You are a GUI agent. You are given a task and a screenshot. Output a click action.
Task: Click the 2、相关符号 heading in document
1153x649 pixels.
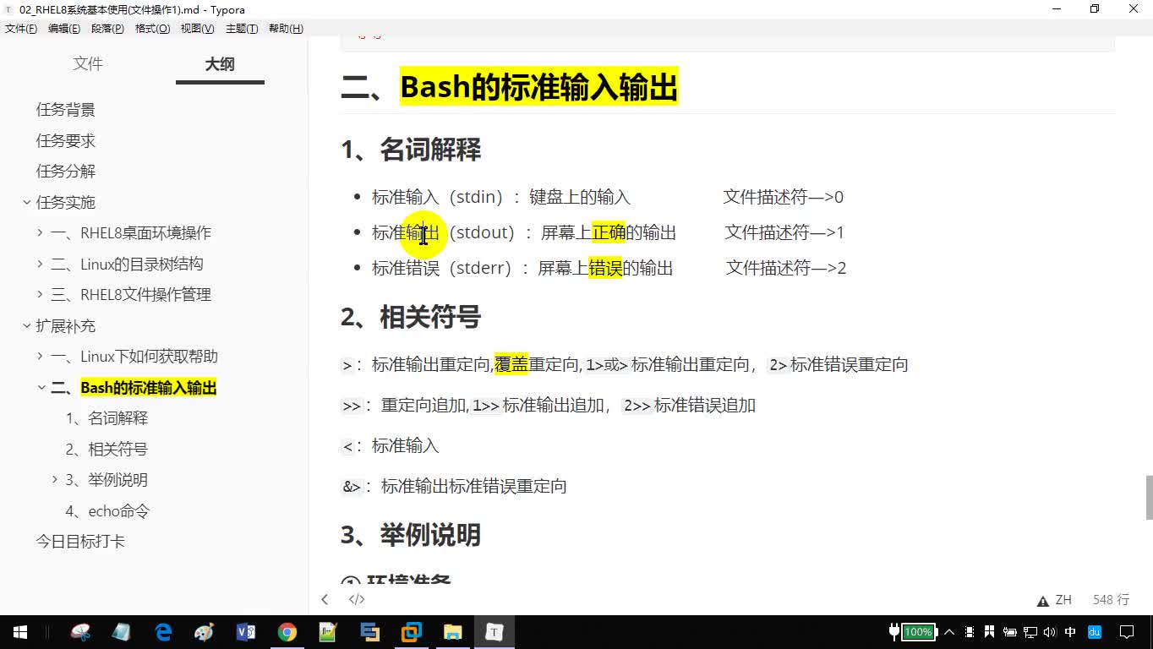click(411, 317)
